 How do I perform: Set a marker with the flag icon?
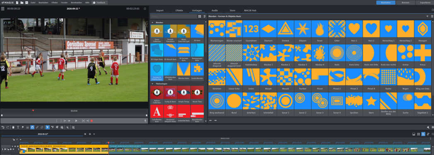[x=23, y=127]
